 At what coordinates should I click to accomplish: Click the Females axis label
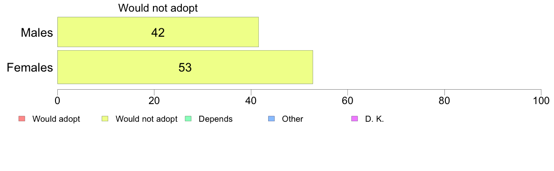point(30,67)
